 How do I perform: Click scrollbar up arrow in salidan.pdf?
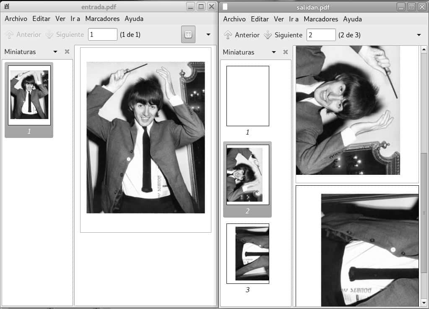point(424,49)
